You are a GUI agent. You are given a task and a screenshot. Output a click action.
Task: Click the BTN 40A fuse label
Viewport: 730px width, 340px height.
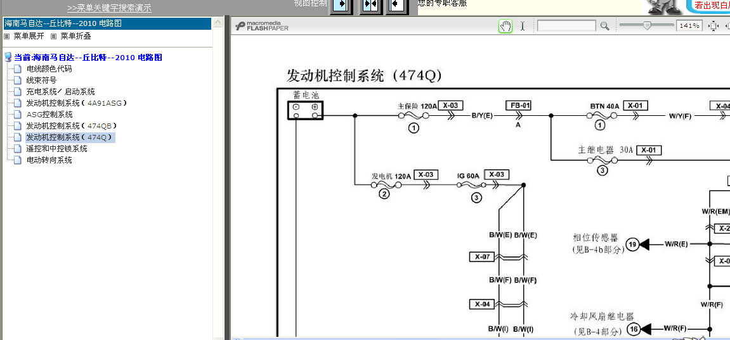coord(605,106)
